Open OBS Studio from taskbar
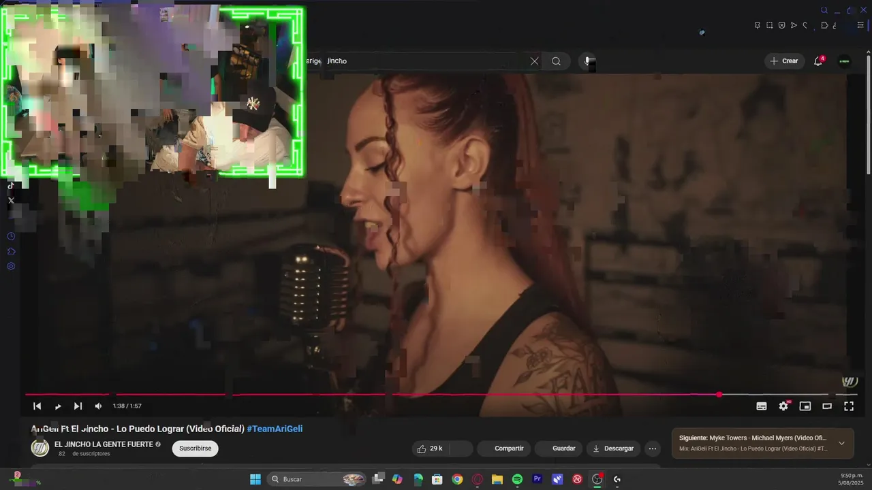 tap(597, 479)
